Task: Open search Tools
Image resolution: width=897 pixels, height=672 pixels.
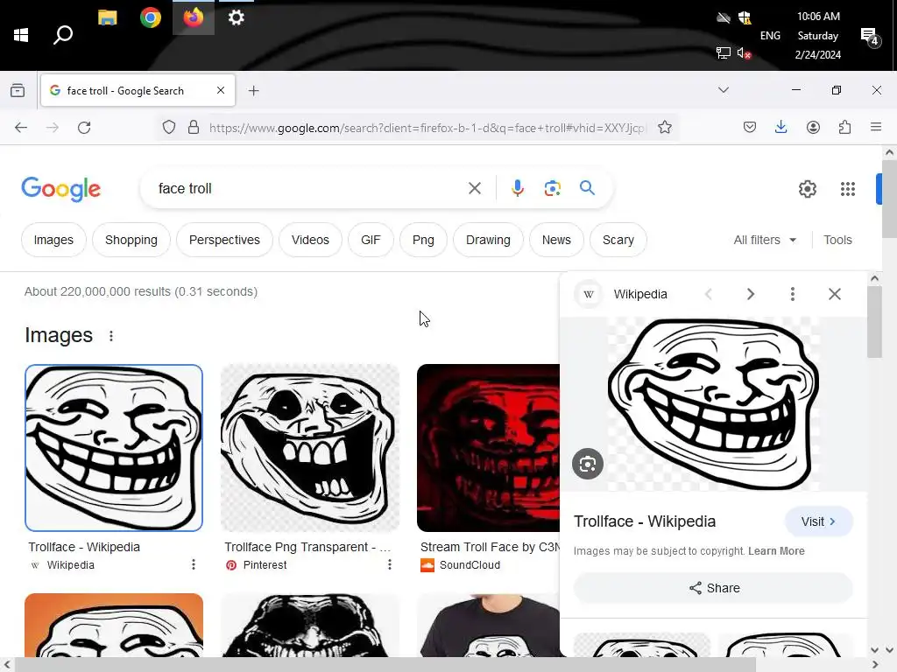Action: click(x=837, y=240)
